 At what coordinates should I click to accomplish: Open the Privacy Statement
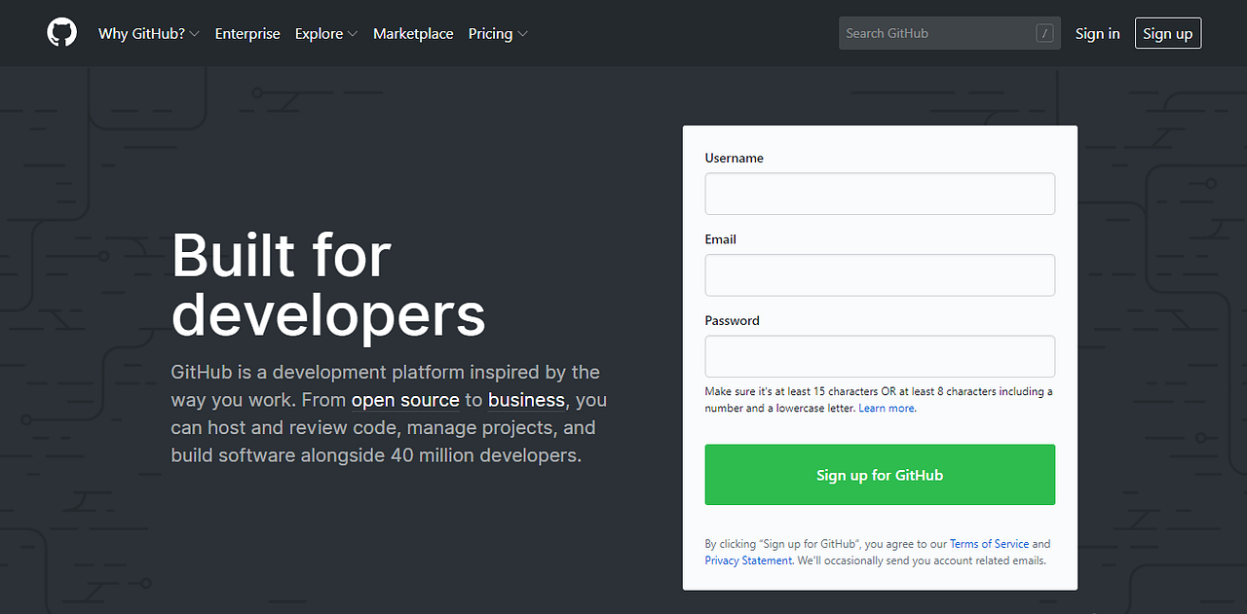pyautogui.click(x=747, y=560)
